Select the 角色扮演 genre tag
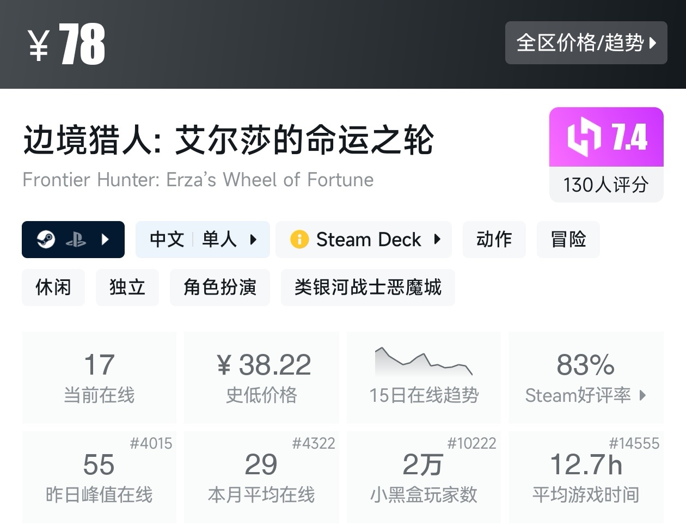Viewport: 686px width, 526px height. click(x=219, y=287)
